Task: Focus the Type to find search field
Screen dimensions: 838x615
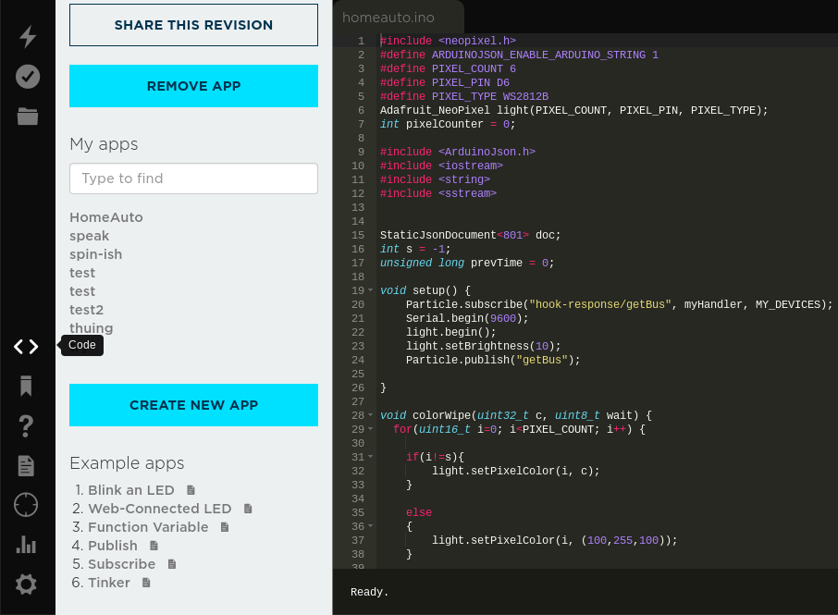Action: point(193,178)
